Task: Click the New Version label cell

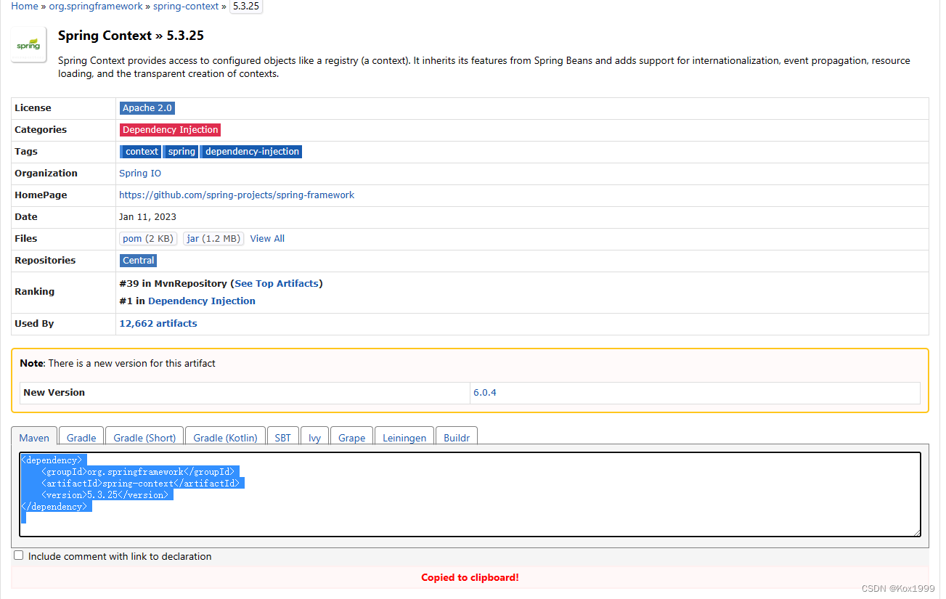Action: [x=245, y=393]
